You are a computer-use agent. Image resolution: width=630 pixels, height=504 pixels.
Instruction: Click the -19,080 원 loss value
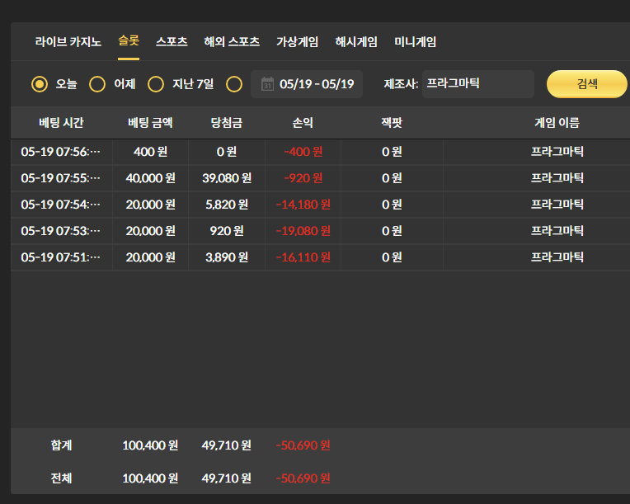click(x=303, y=231)
